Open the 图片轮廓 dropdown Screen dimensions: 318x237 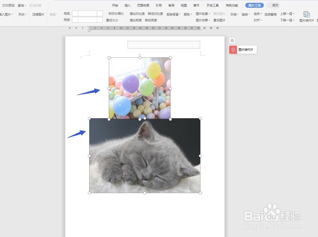tap(203, 14)
